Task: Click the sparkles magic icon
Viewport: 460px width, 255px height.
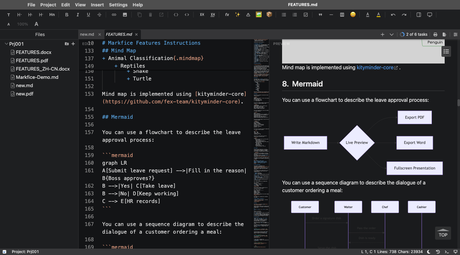Action: pyautogui.click(x=237, y=15)
